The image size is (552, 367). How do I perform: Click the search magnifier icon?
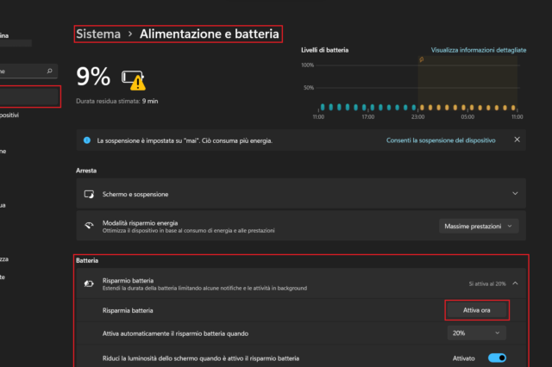tap(51, 72)
